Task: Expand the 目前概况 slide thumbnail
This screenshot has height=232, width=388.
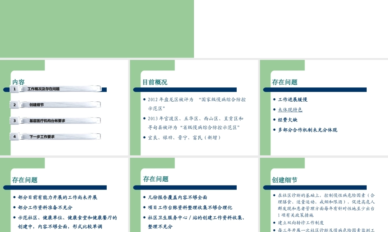Action: [x=194, y=108]
